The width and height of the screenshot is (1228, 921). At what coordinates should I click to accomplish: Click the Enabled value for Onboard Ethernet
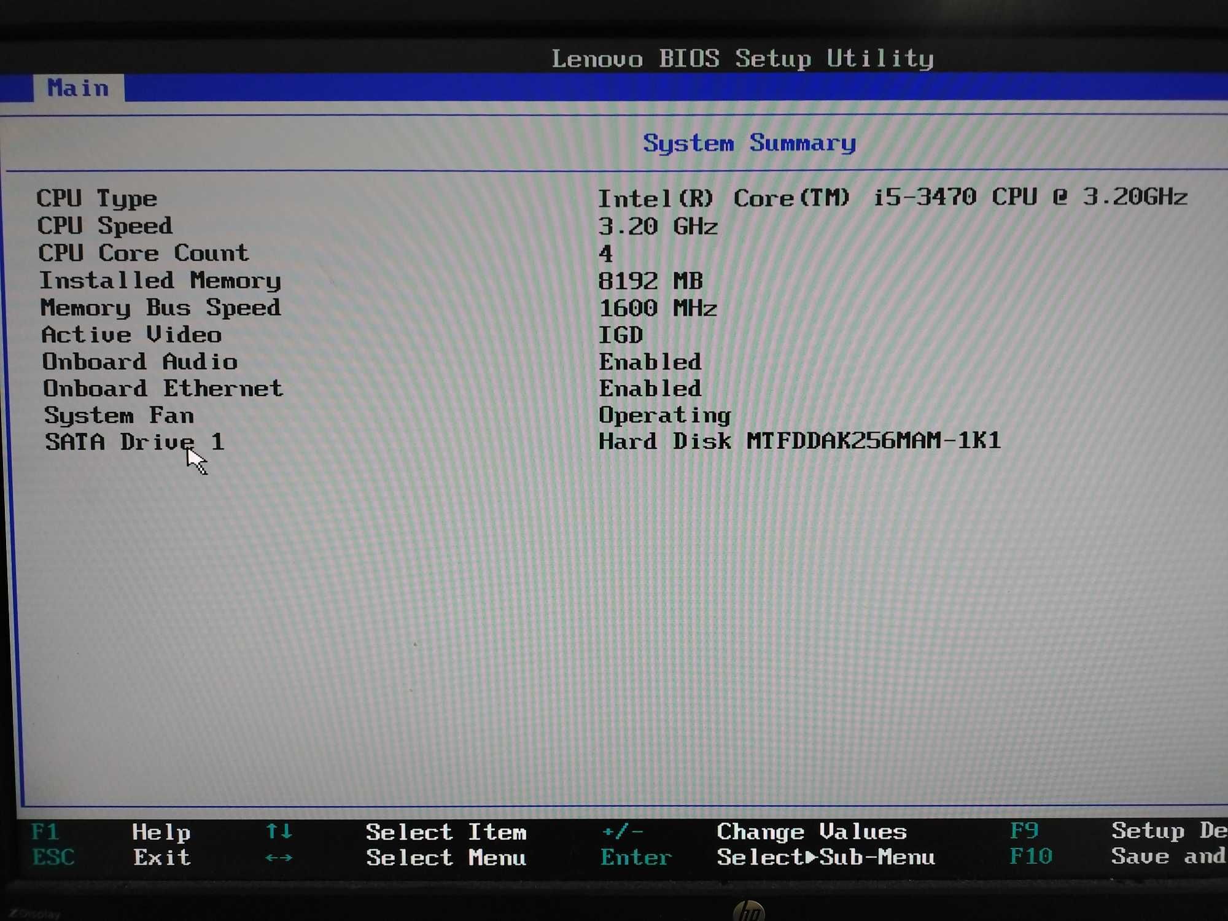pos(650,389)
